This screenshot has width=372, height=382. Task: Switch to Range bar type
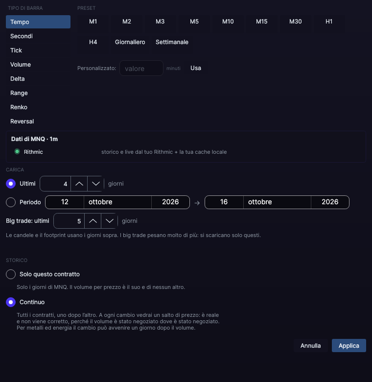(x=38, y=93)
